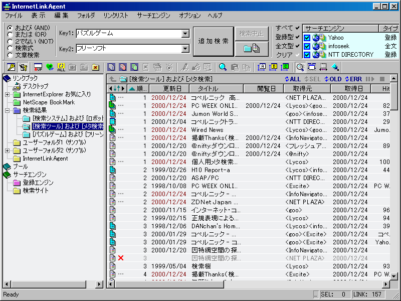Select the 文章検索 radio button
This screenshot has width=401, height=301.
[x=10, y=55]
